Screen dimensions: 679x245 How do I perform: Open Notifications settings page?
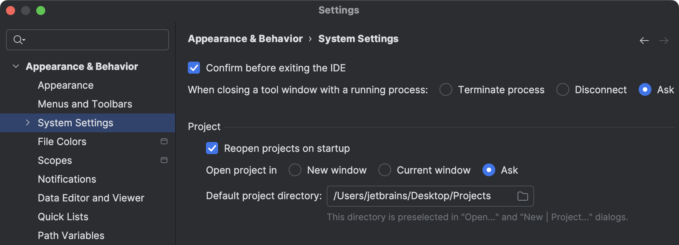pyautogui.click(x=67, y=179)
